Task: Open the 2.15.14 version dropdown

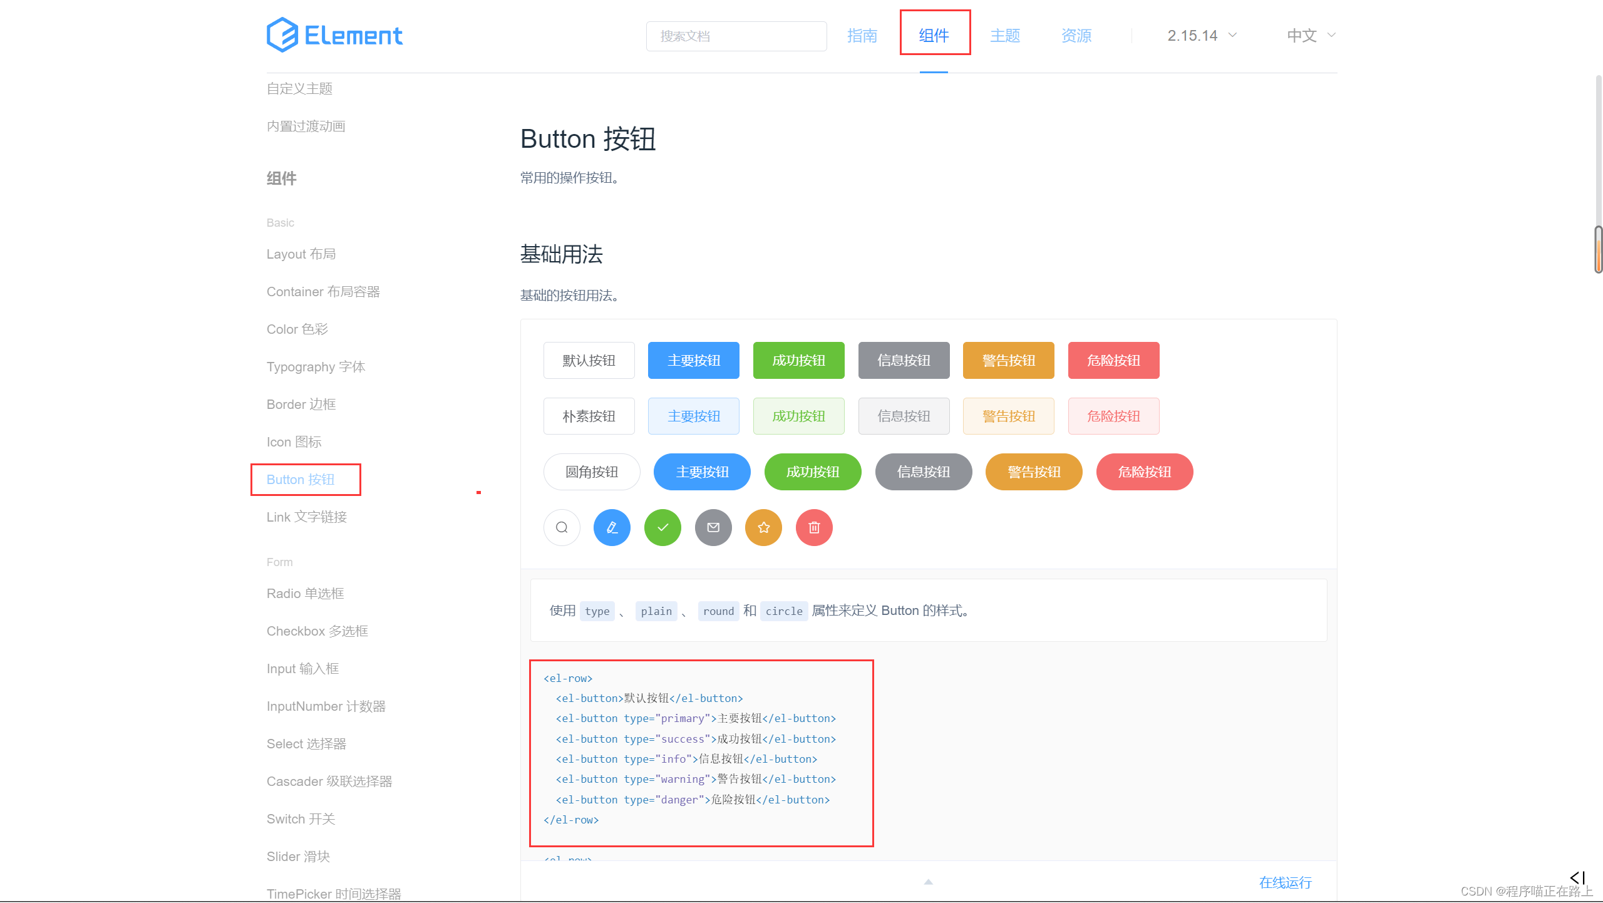Action: [1202, 36]
